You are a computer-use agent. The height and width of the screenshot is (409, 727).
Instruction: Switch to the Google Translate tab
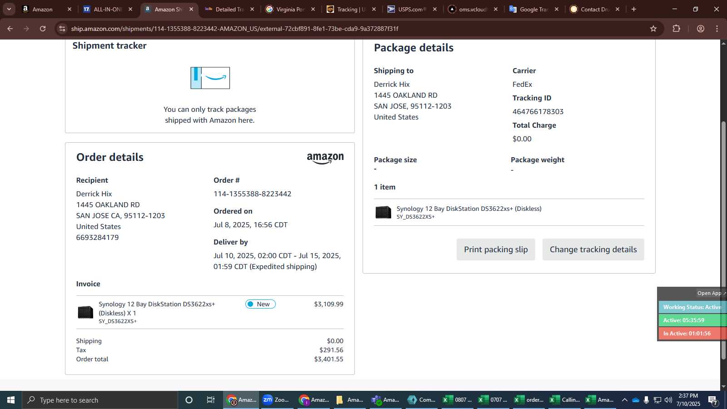coord(534,9)
